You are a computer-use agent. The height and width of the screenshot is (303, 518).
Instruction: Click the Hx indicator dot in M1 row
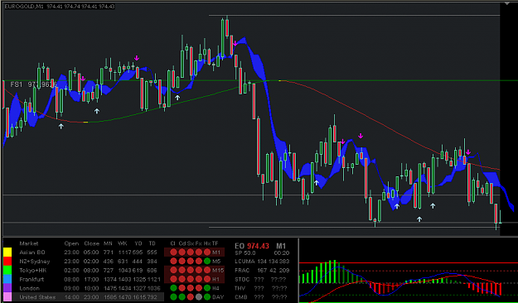(x=207, y=252)
